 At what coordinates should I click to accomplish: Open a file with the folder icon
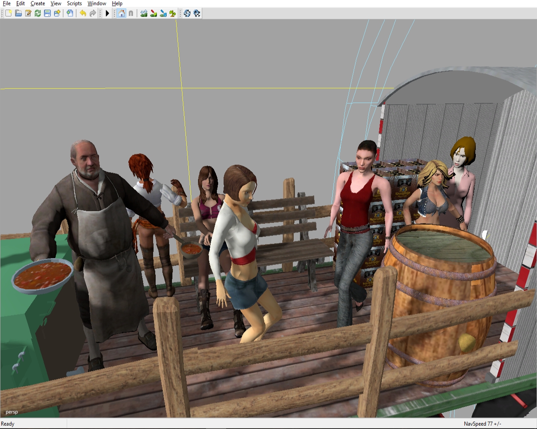(18, 13)
